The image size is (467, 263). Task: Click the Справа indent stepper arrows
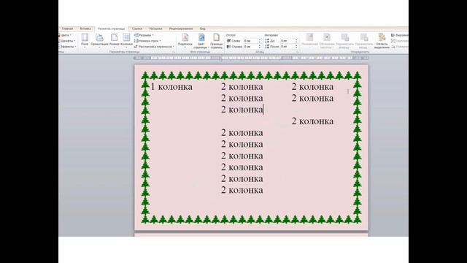tap(260, 47)
